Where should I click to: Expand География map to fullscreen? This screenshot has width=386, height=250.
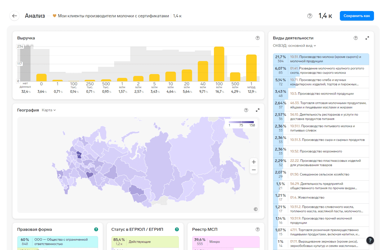click(x=258, y=110)
